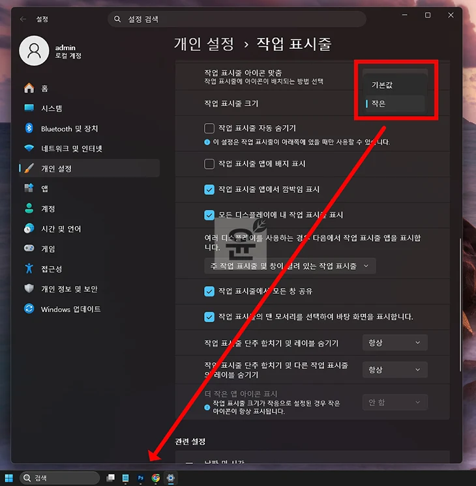Click the Settings gear on the taskbar
The width and height of the screenshot is (476, 486).
pos(171,478)
